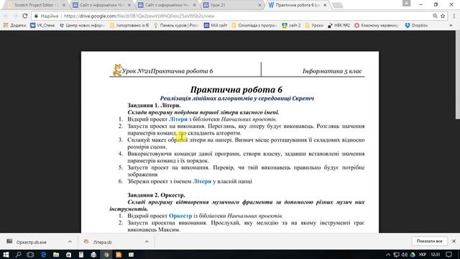
Task: Show hidden system tray icons
Action: tap(388, 255)
